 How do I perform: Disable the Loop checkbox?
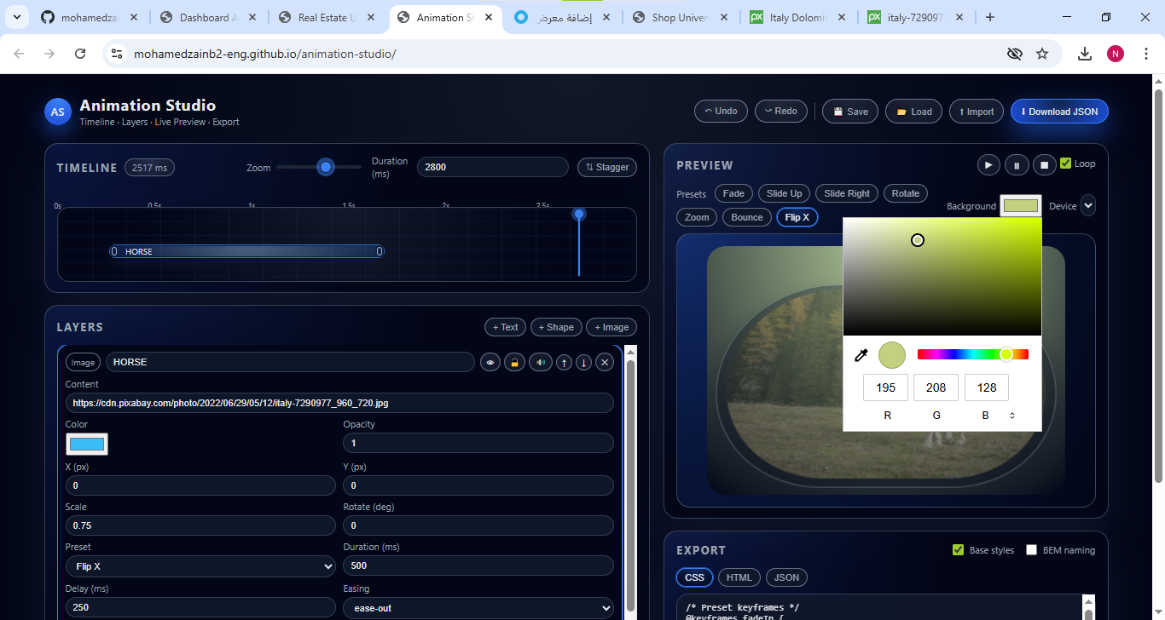coord(1065,164)
